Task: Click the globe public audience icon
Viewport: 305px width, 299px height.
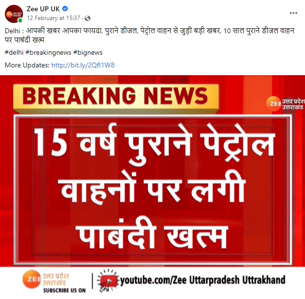Action: point(87,18)
